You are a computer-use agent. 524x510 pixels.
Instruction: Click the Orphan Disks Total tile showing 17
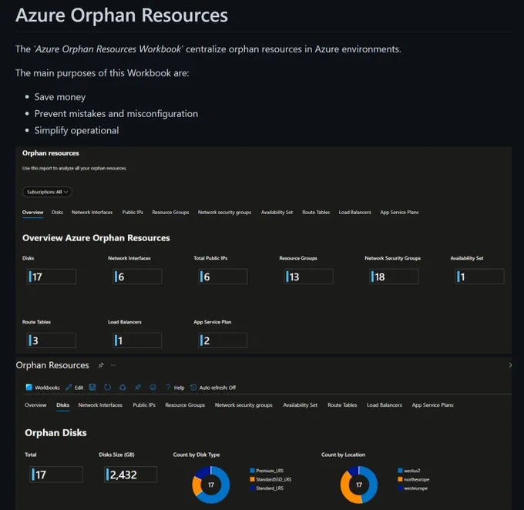click(56, 475)
